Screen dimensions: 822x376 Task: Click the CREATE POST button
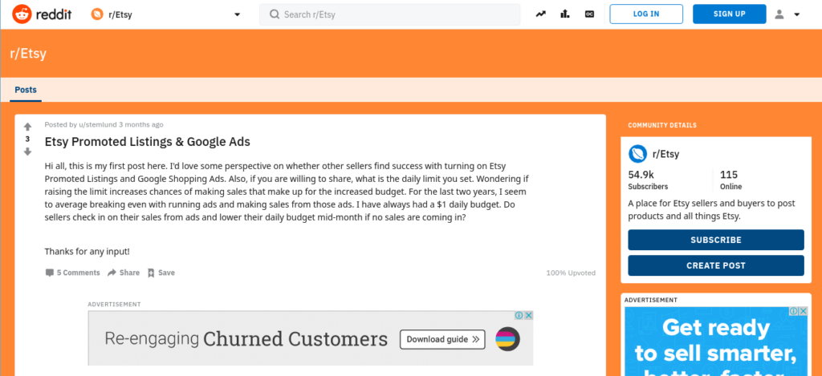click(715, 265)
